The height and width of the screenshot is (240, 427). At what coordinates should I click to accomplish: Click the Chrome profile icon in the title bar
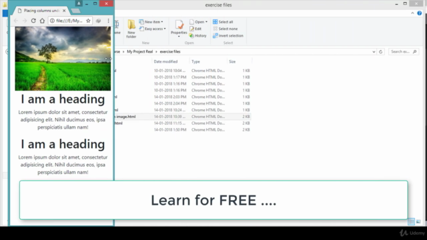click(79, 3)
